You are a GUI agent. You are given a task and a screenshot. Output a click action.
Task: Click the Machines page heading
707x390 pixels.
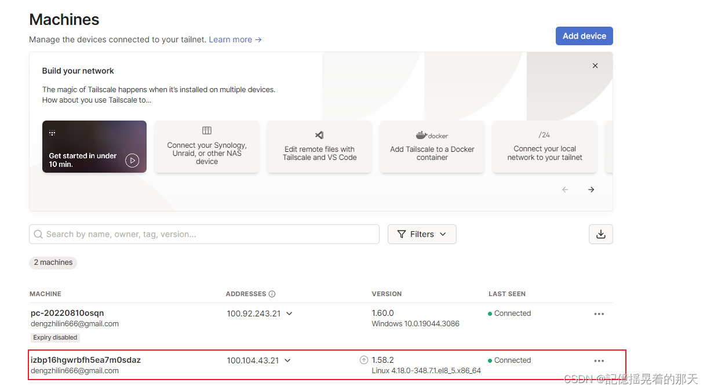[64, 19]
